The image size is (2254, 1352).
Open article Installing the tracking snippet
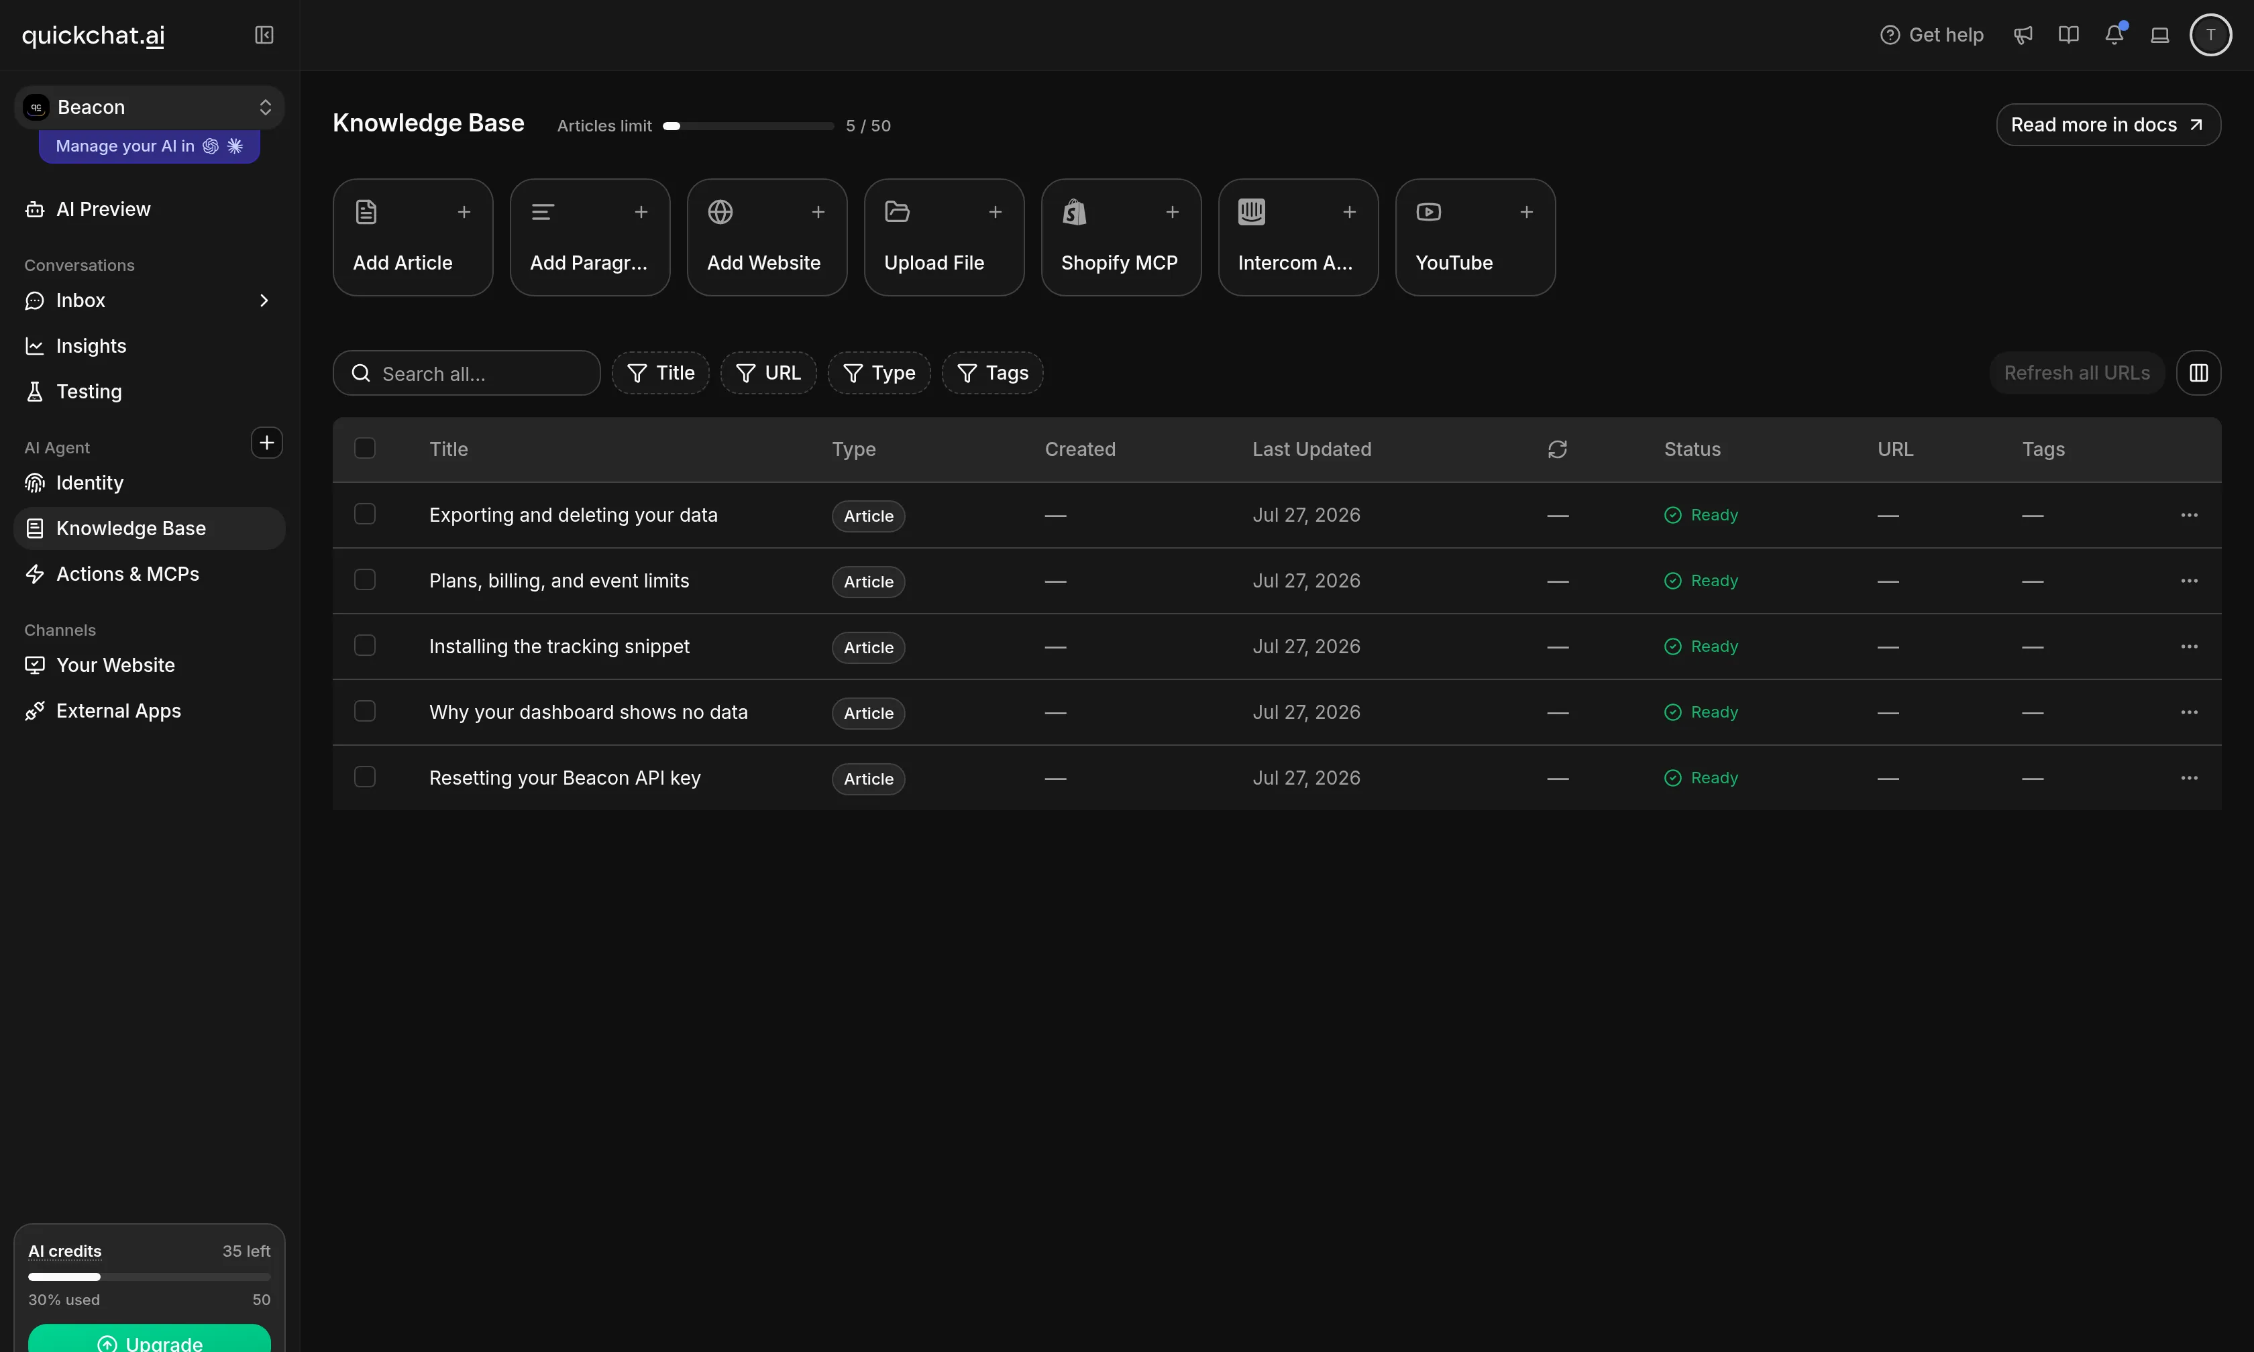[x=559, y=646]
